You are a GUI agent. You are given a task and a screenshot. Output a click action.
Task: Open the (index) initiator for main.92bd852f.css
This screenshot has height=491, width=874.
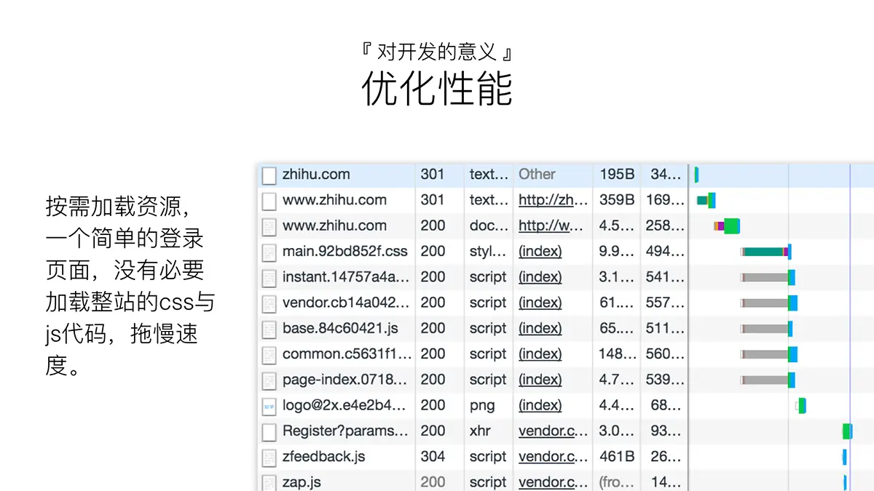coord(540,251)
